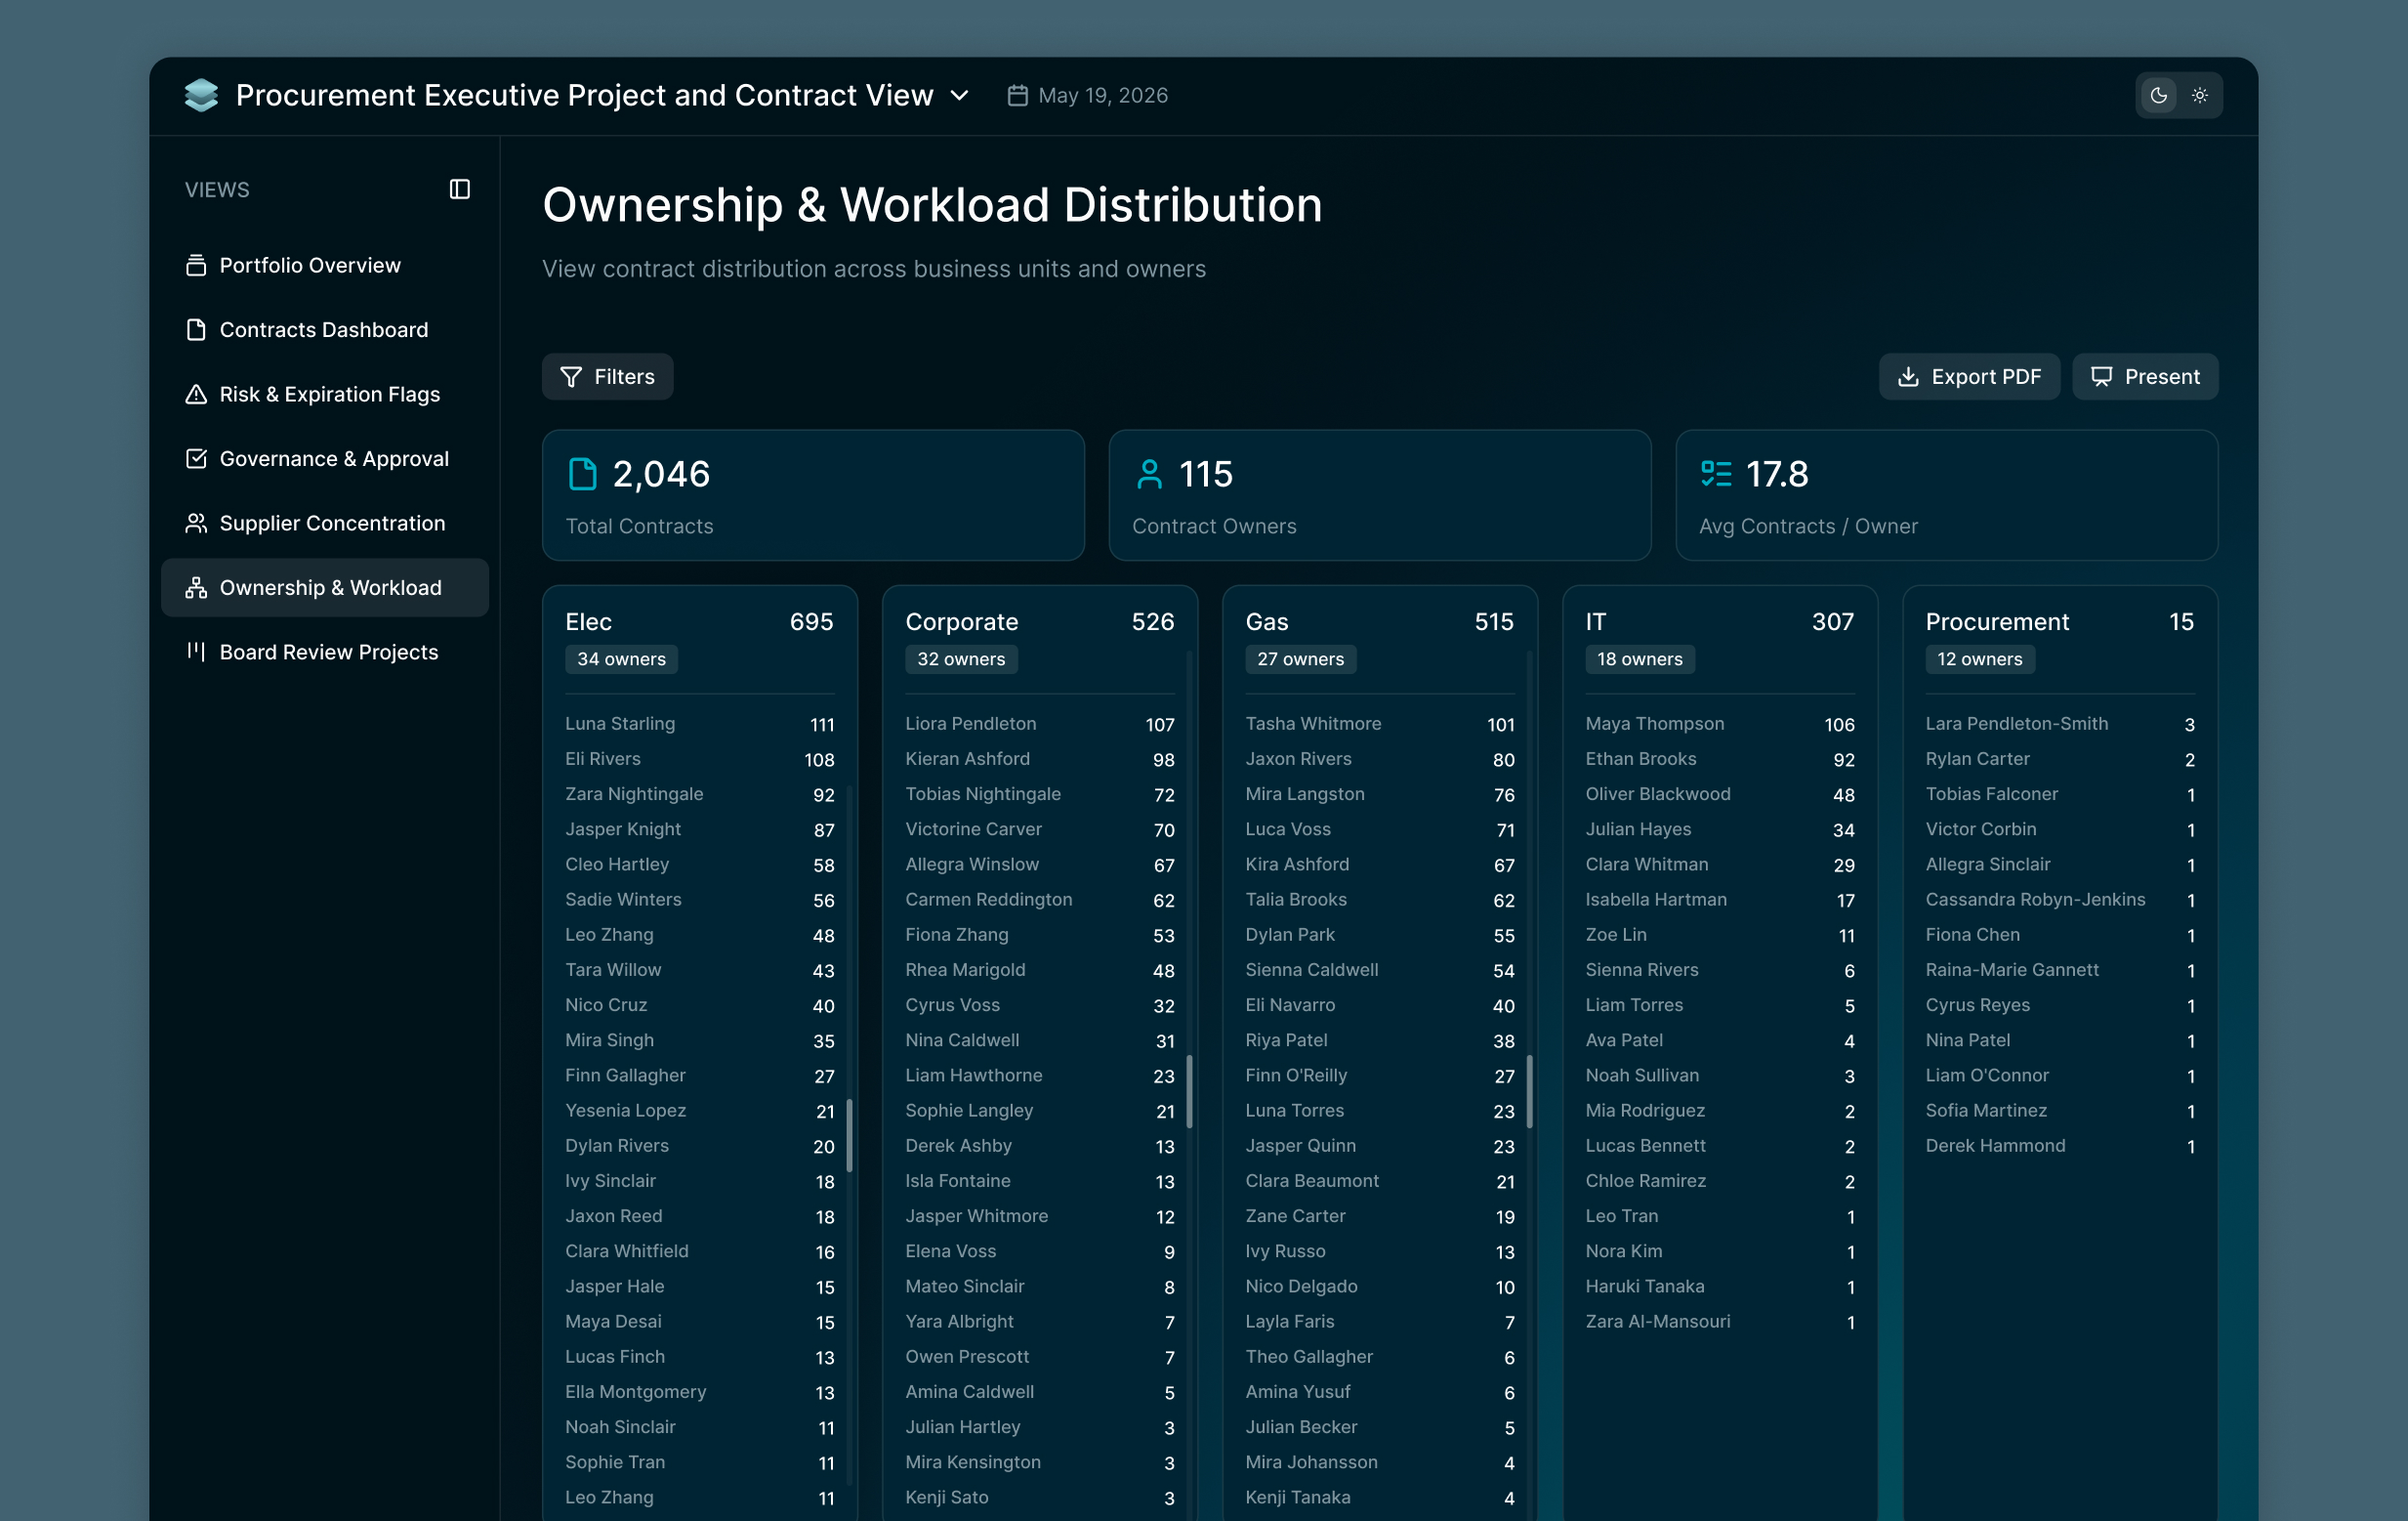Viewport: 2408px width, 1521px height.
Task: Select Lara Pendleton-Smith row
Action: click(x=2060, y=724)
